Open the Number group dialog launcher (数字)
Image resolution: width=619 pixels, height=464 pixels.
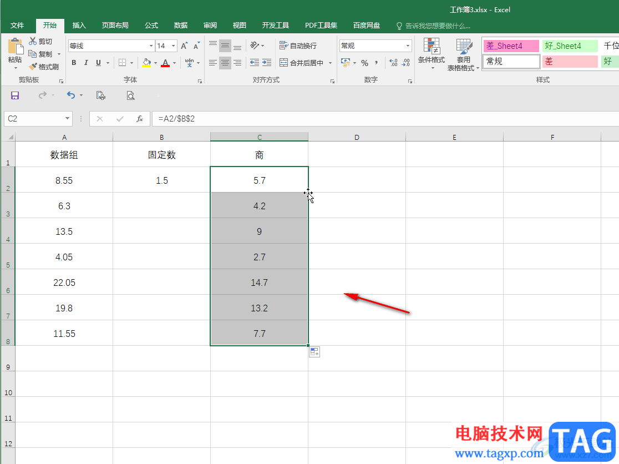coord(410,81)
